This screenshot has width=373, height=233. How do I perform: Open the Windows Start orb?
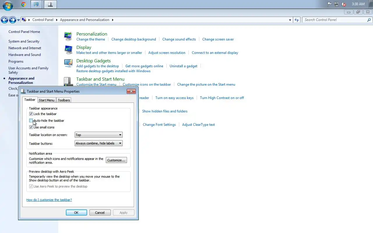click(8, 5)
